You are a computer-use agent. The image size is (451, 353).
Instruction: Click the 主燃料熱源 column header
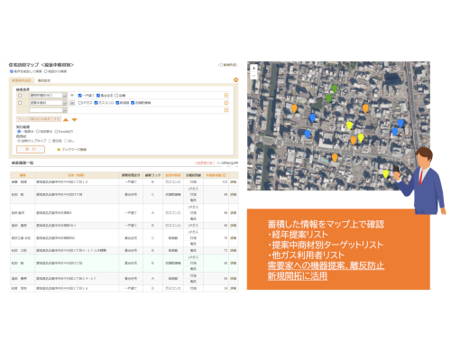(x=193, y=175)
